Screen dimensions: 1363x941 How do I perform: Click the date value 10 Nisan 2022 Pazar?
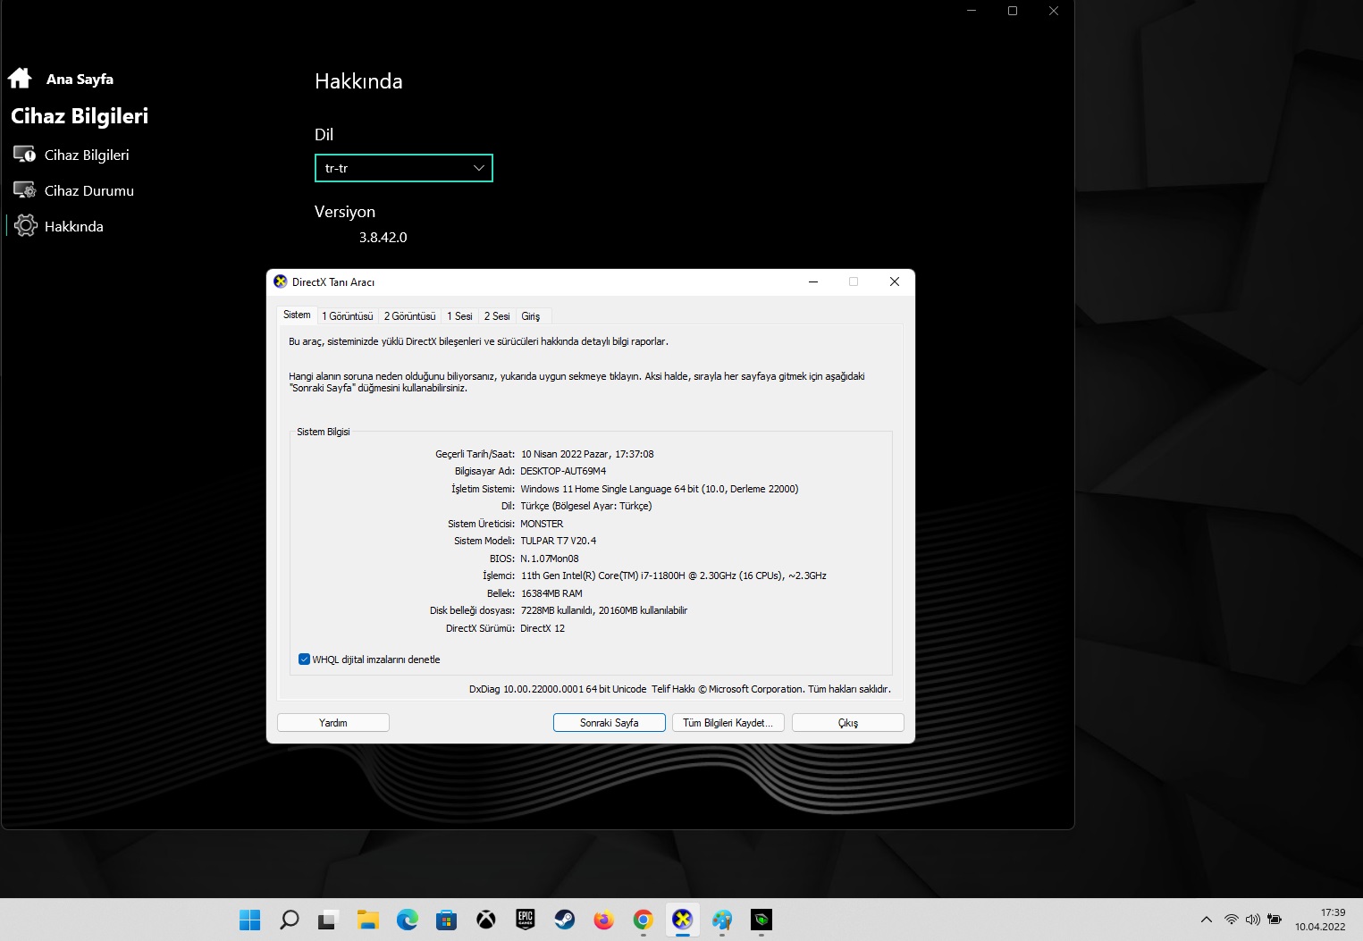[x=587, y=454]
